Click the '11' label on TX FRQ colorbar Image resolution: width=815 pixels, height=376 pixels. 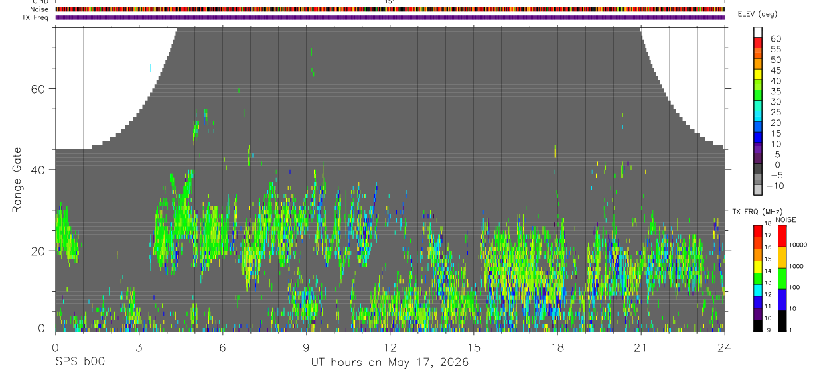click(769, 306)
